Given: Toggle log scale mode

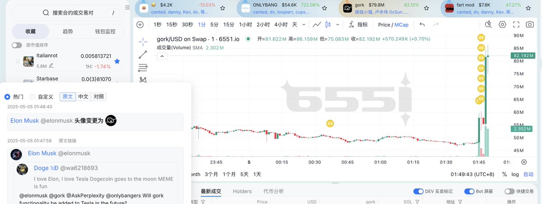Looking at the screenshot, I should point(515,174).
